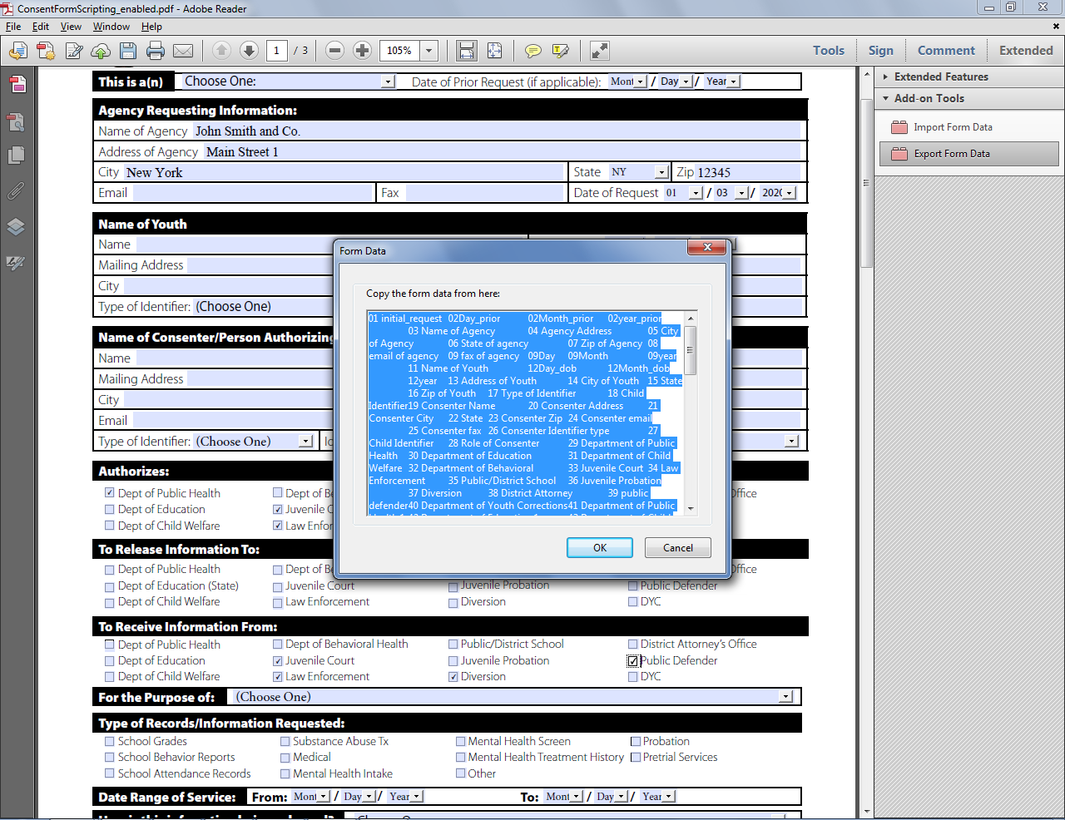This screenshot has height=820, width=1065.
Task: Click the Sign document pen toolbar icon
Action: 73,51
